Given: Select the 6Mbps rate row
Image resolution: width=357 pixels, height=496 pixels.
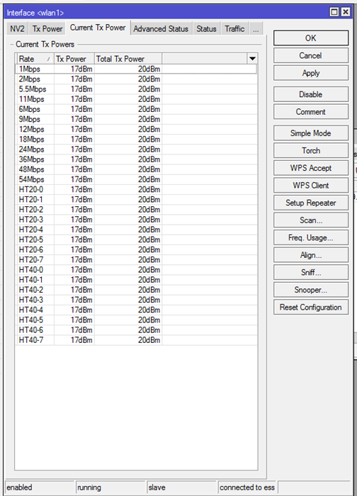Looking at the screenshot, I should pos(136,109).
